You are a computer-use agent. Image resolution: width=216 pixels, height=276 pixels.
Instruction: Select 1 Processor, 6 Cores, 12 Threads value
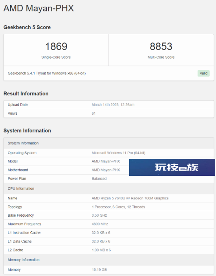coord(118,207)
